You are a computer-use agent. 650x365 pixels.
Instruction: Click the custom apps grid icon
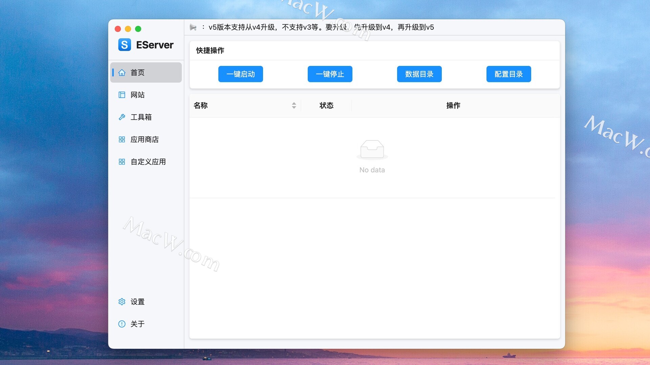pos(122,162)
